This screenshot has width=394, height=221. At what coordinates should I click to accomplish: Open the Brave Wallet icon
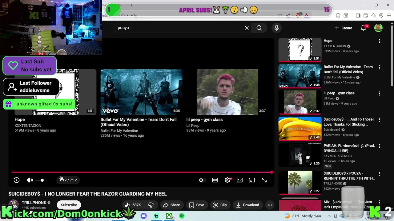click(x=366, y=15)
